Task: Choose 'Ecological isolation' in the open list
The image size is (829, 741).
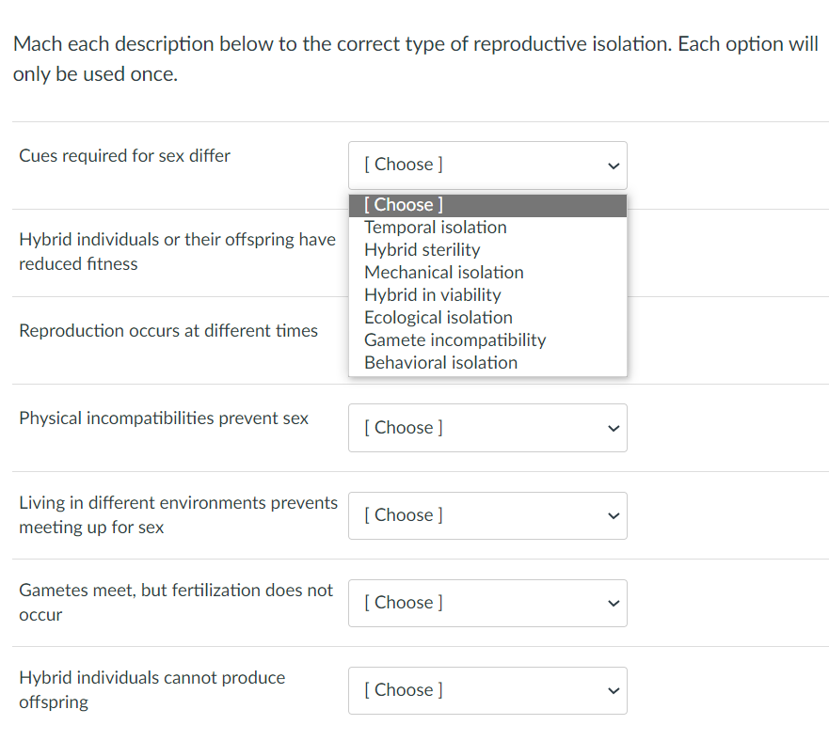Action: tap(438, 318)
